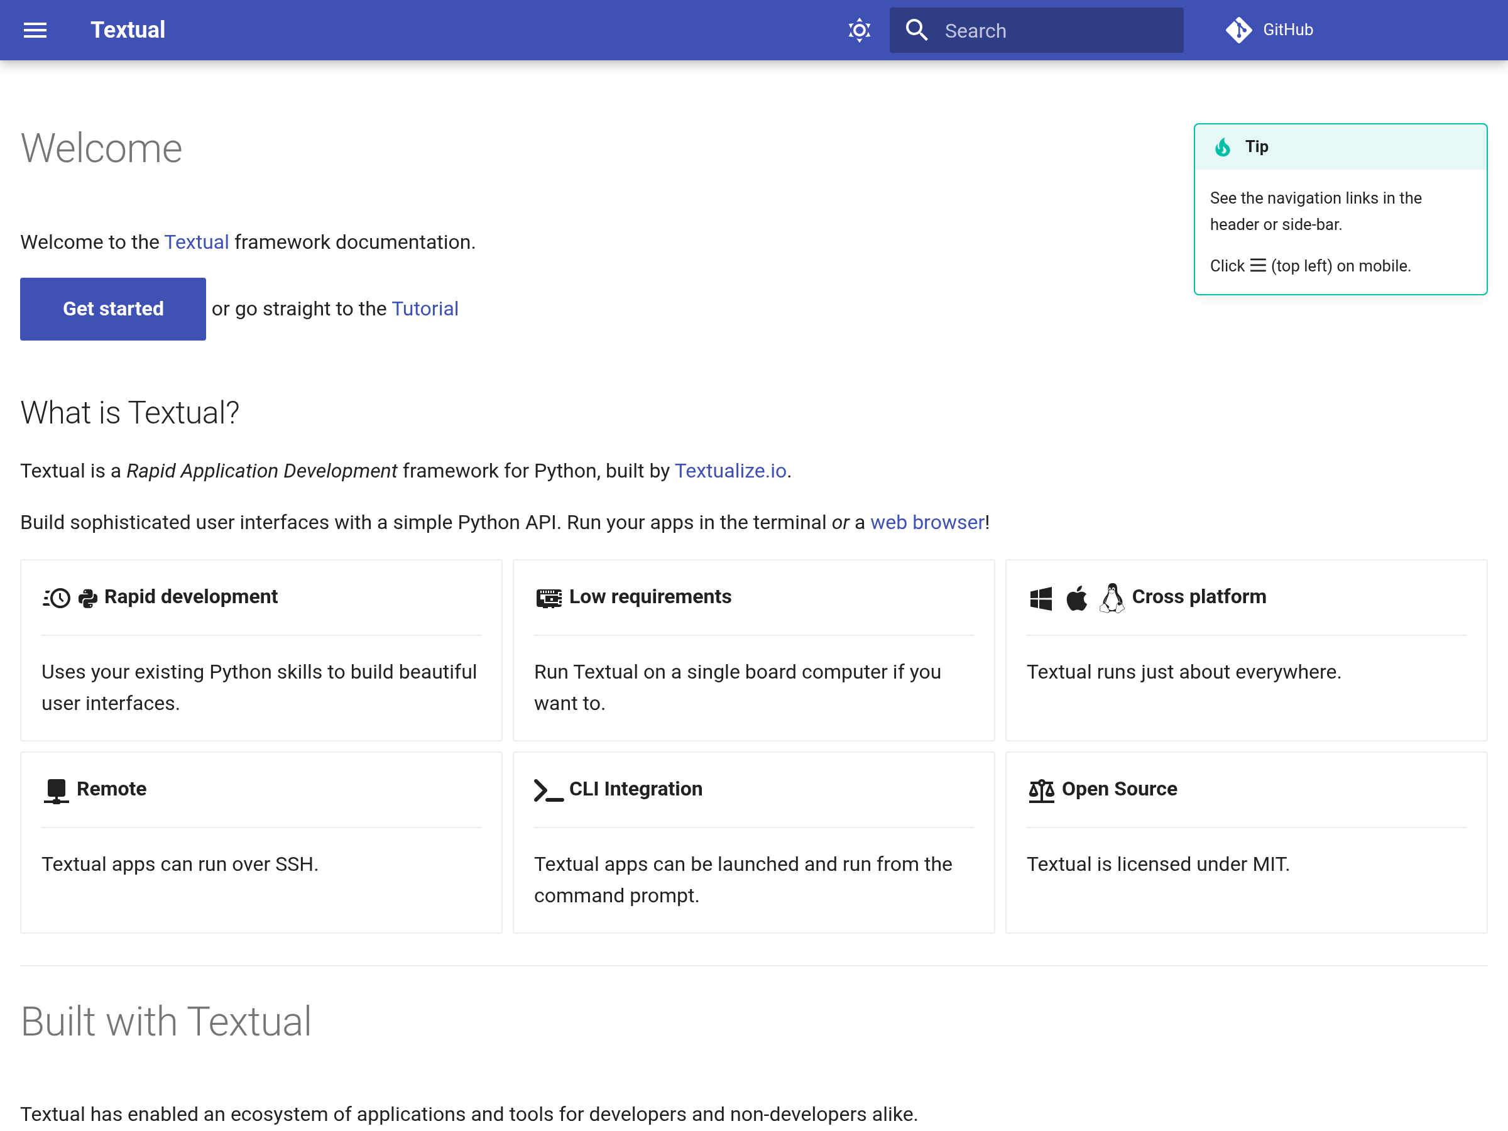Screen dimensions: 1508x1131
Task: Click the 'Remote' card title
Action: 111,789
